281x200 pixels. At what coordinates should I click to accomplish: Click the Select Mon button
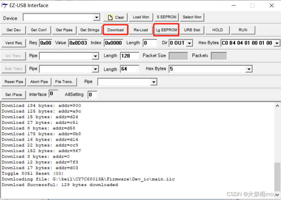tap(192, 17)
